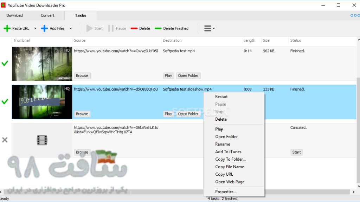
Task: Click the blue plus Add Files icon
Action: pyautogui.click(x=44, y=28)
